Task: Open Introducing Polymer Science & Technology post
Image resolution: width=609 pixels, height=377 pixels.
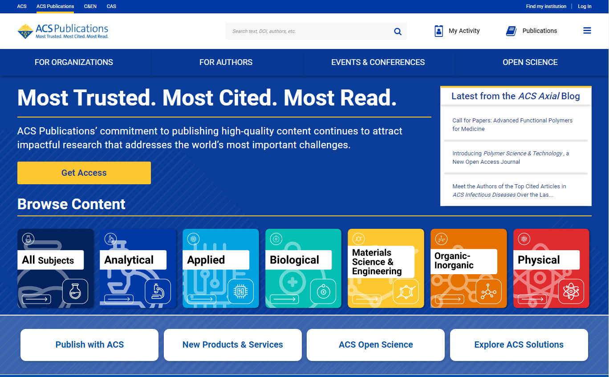Action: click(511, 158)
